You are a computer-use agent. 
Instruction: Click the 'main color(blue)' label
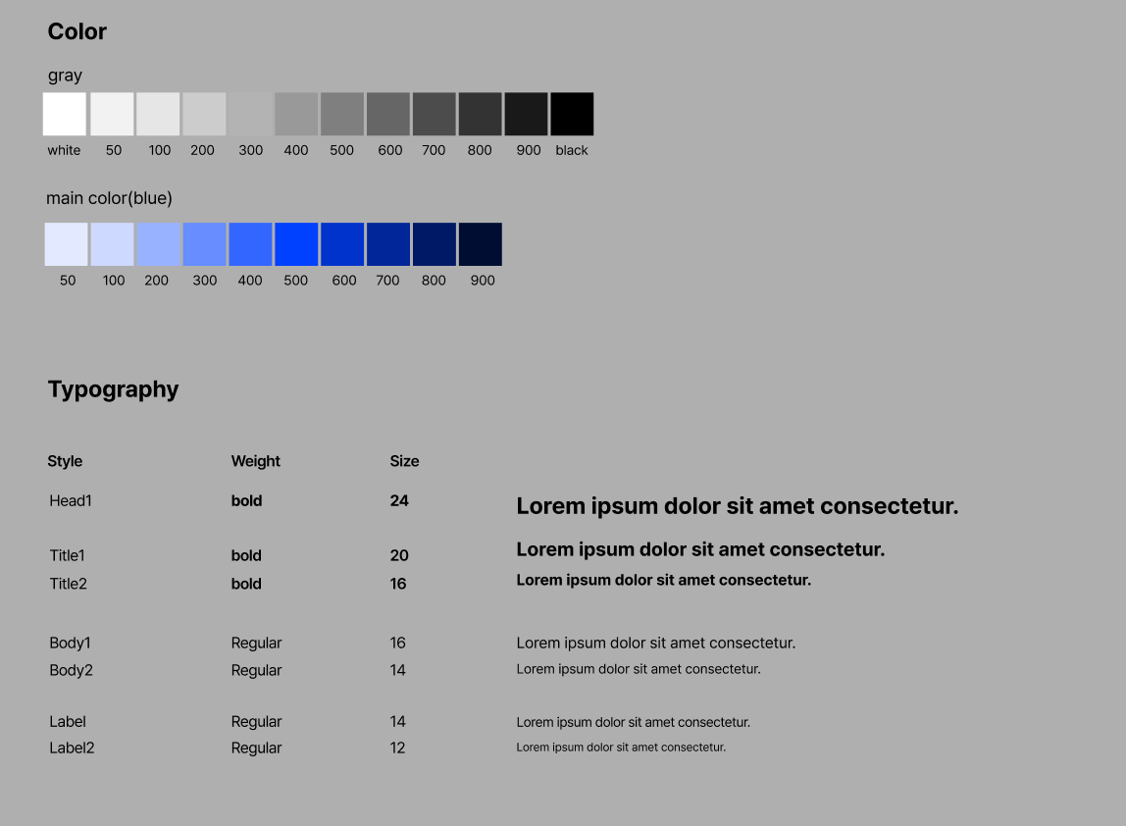pyautogui.click(x=109, y=198)
